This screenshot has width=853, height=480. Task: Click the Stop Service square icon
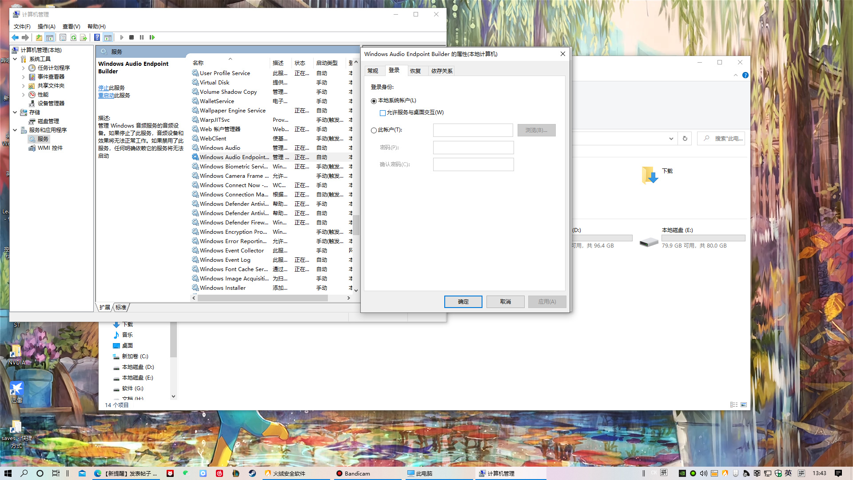[132, 37]
